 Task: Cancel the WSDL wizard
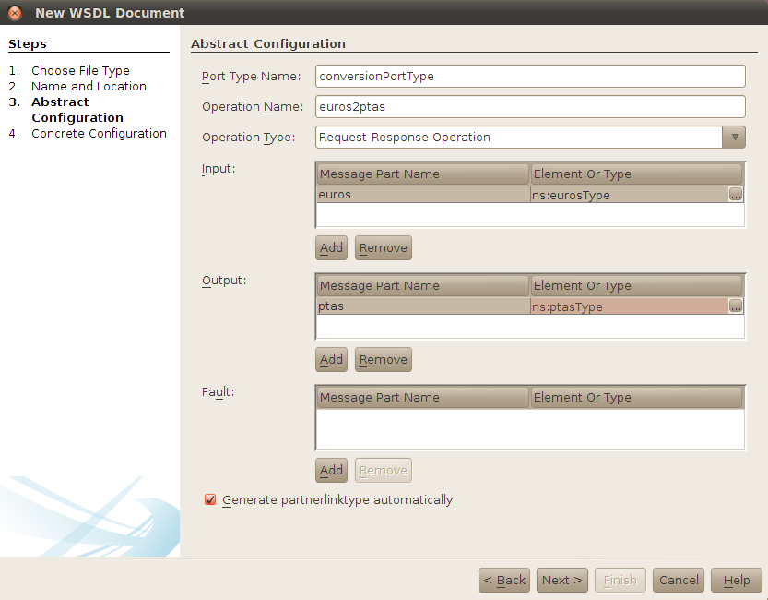point(678,580)
